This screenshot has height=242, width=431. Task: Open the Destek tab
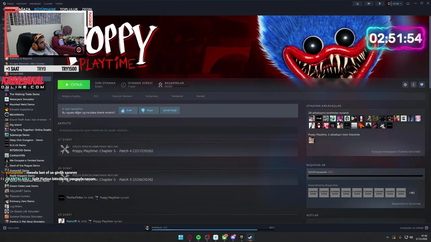(x=201, y=96)
